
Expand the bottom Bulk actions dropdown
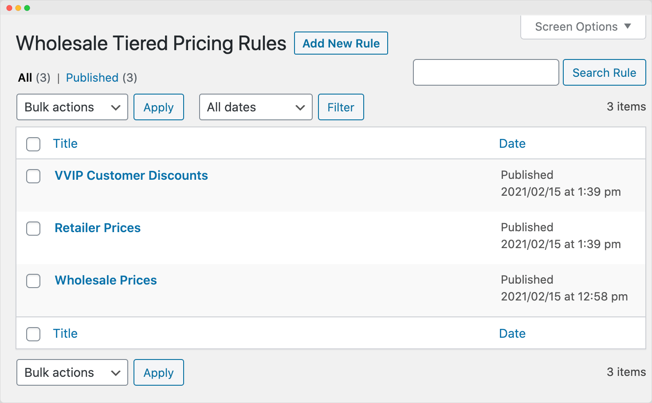72,372
